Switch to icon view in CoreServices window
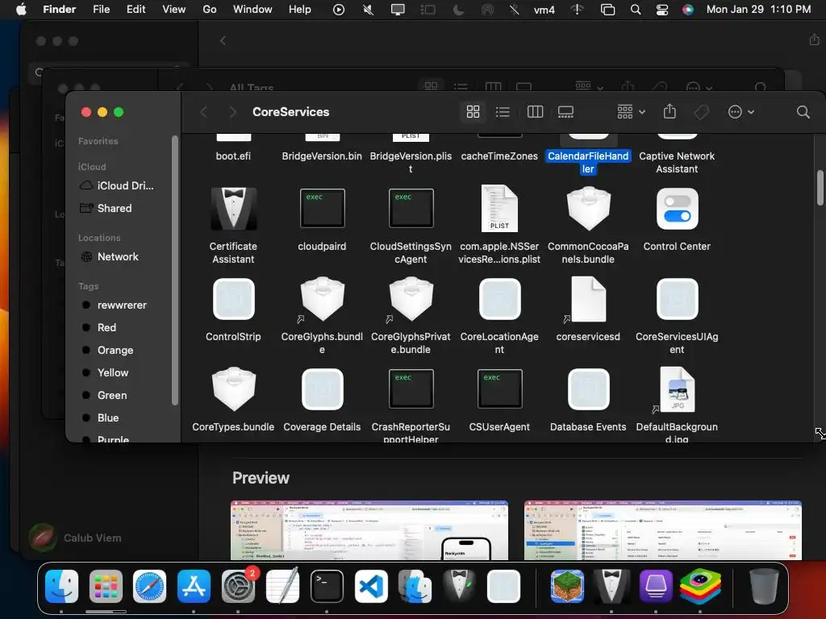Screen dimensions: 826x619 pos(473,111)
